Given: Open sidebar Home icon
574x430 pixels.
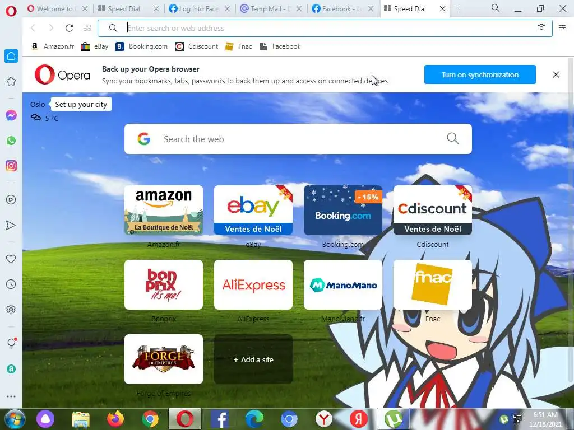Looking at the screenshot, I should point(11,56).
